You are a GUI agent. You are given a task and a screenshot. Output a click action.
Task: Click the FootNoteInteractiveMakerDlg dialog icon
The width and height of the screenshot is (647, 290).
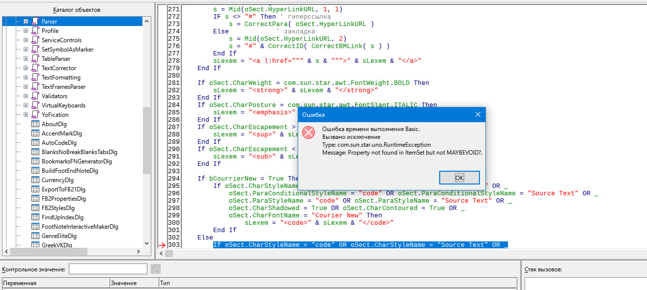(x=35, y=227)
